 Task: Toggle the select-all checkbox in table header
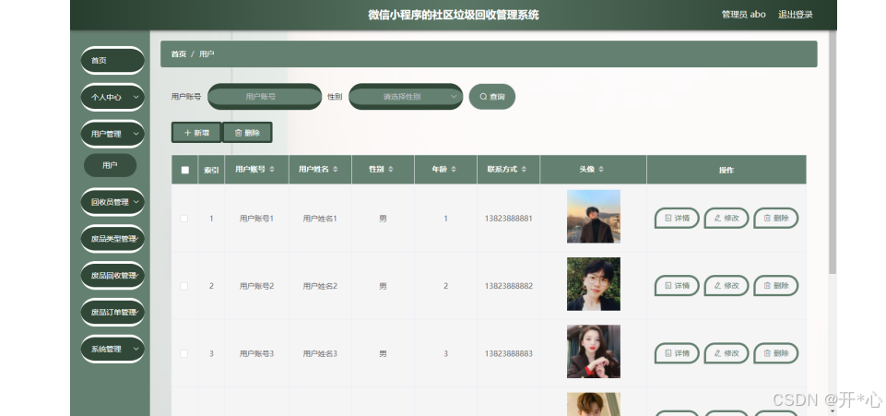pos(184,170)
